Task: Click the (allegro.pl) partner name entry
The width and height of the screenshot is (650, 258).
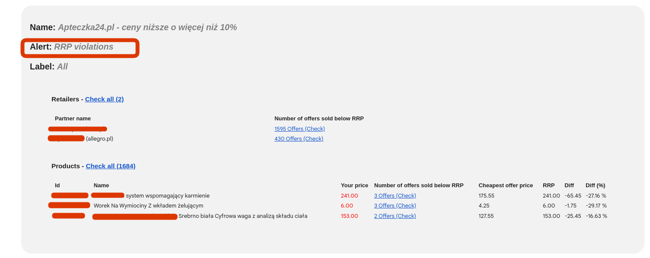Action: (99, 139)
